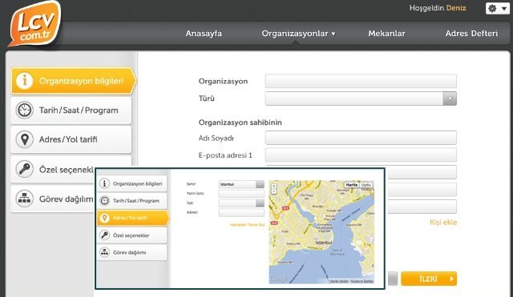Click Özel seçenekler key icon in inset panel
513x297 pixels.
104,235
